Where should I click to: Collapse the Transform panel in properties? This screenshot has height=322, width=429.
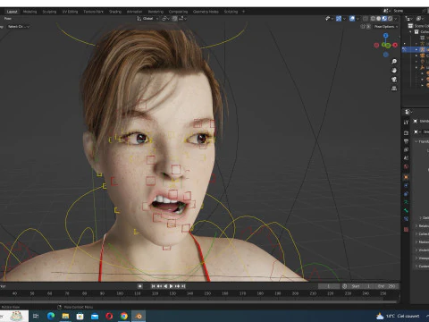416,141
